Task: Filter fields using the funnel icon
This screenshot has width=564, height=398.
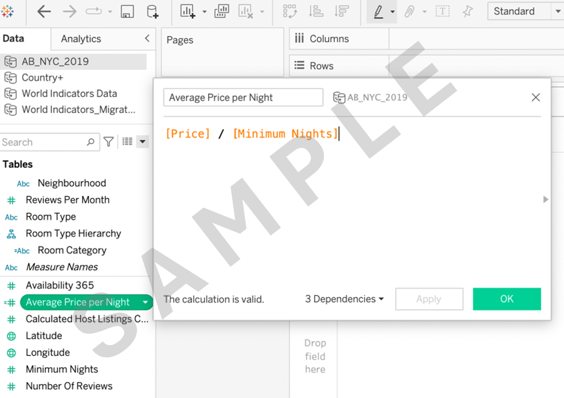Action: pos(109,142)
